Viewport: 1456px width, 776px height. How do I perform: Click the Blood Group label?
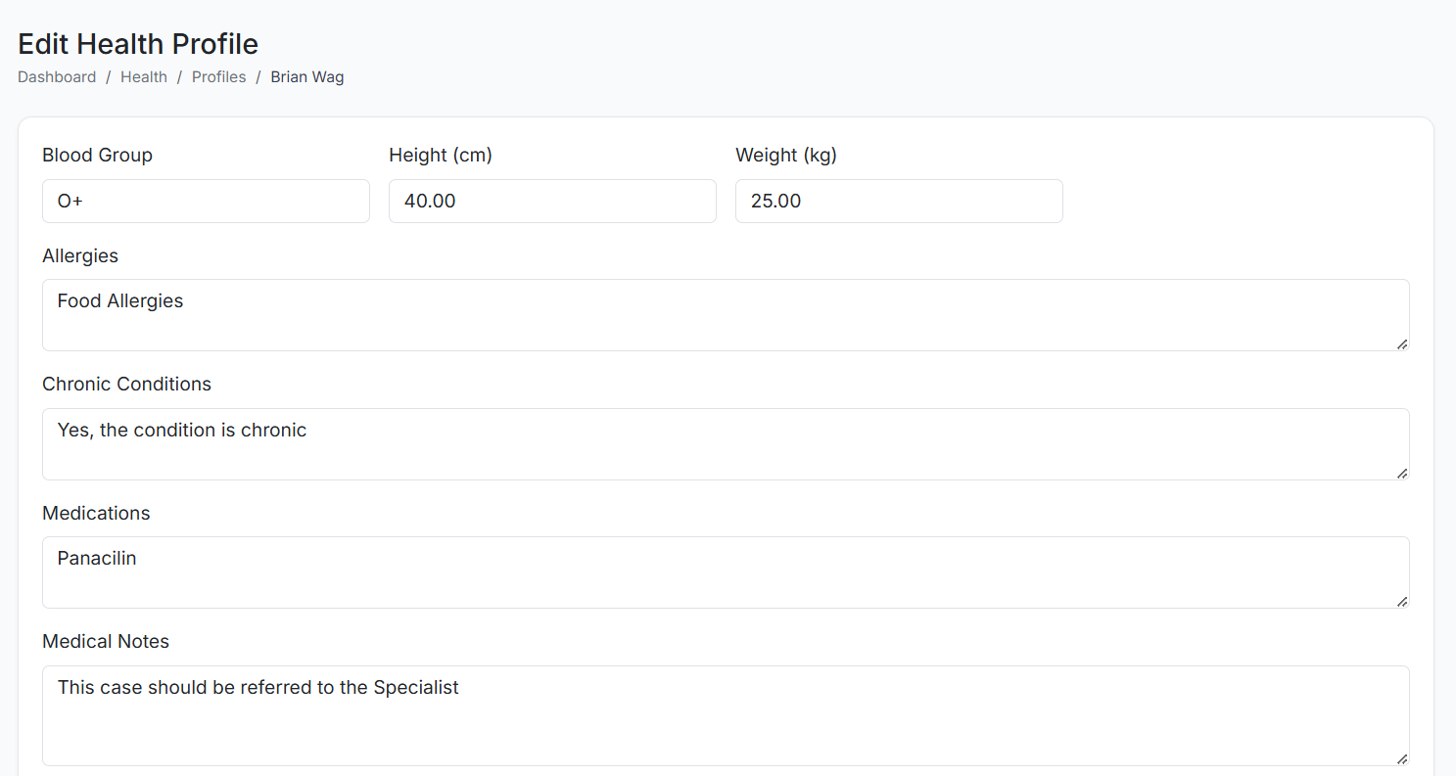click(97, 156)
